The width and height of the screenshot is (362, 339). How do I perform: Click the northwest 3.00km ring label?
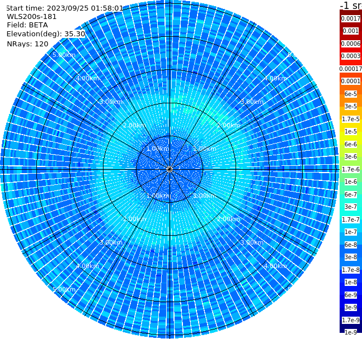pyautogui.click(x=111, y=102)
